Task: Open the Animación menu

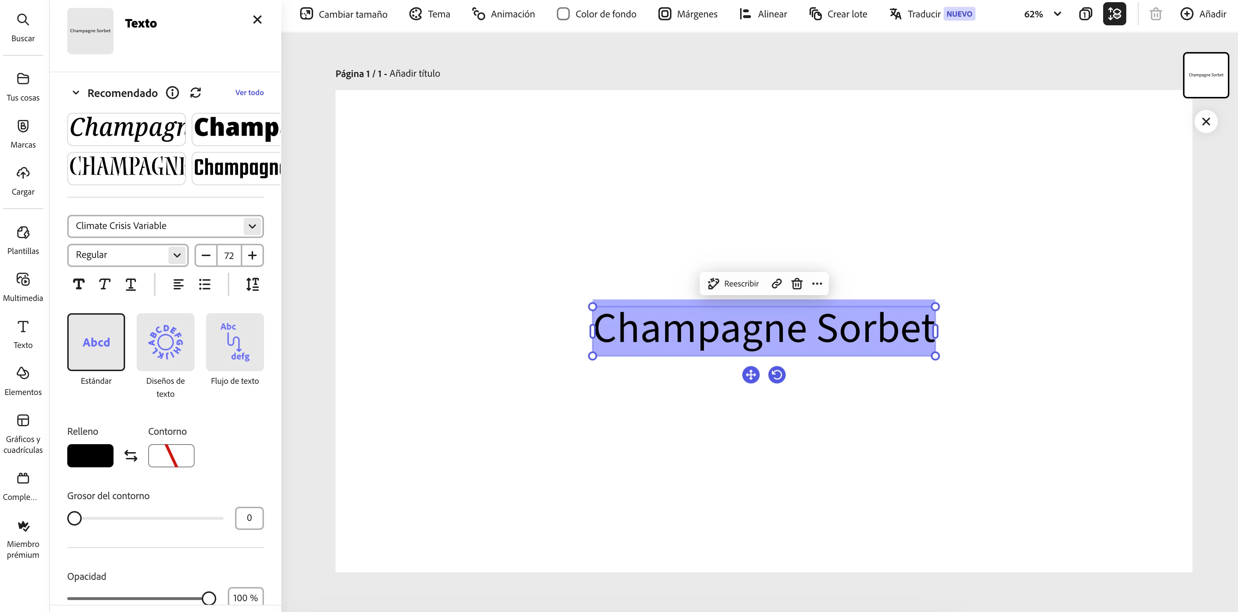Action: tap(503, 14)
